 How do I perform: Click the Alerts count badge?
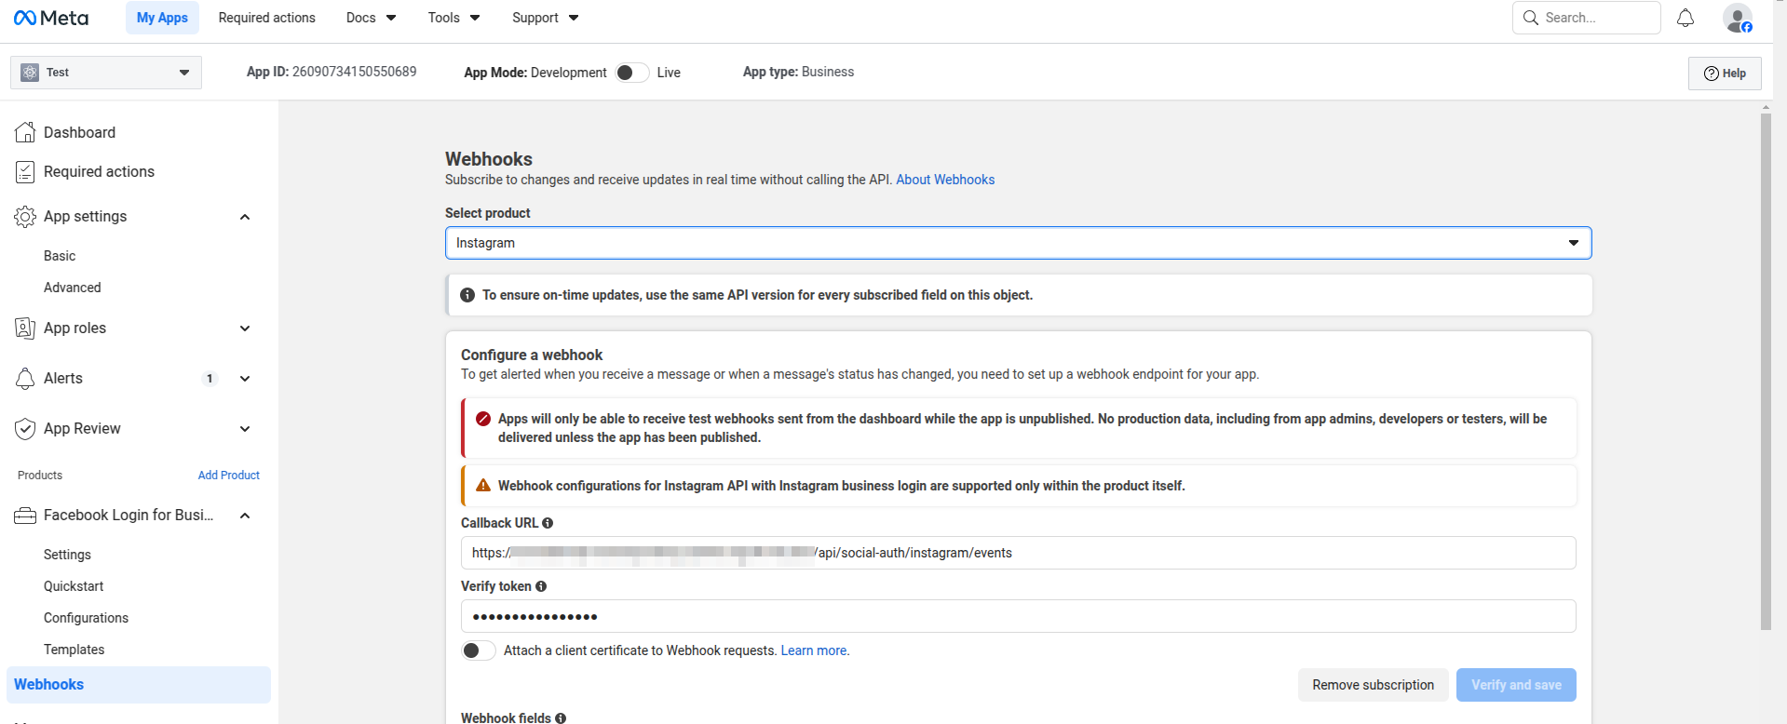pyautogui.click(x=210, y=378)
